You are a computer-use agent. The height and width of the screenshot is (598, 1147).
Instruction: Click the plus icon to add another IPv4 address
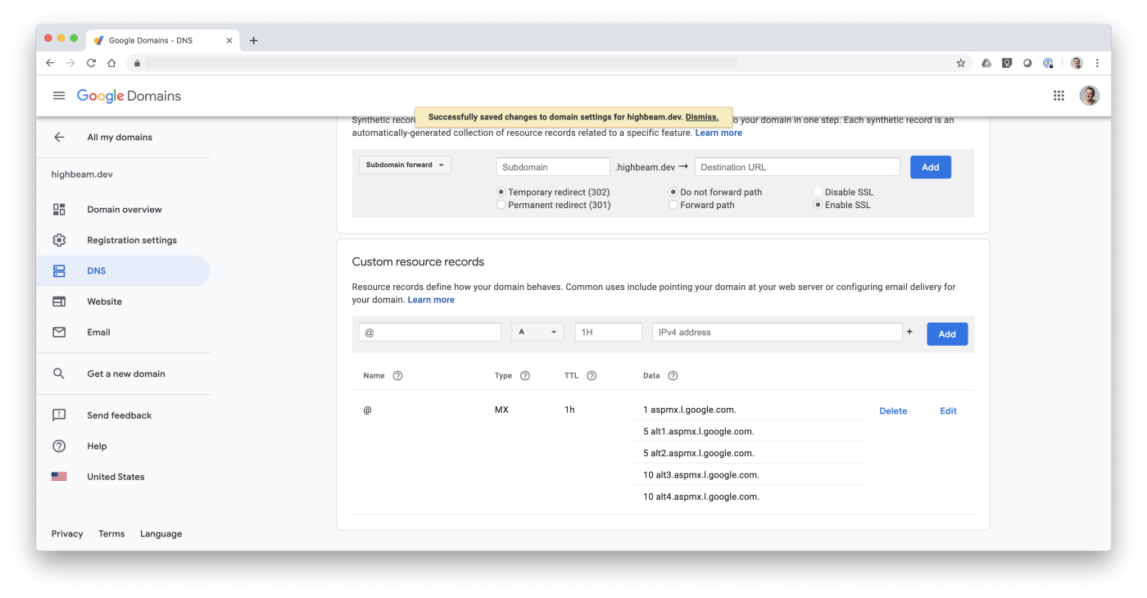[909, 332]
